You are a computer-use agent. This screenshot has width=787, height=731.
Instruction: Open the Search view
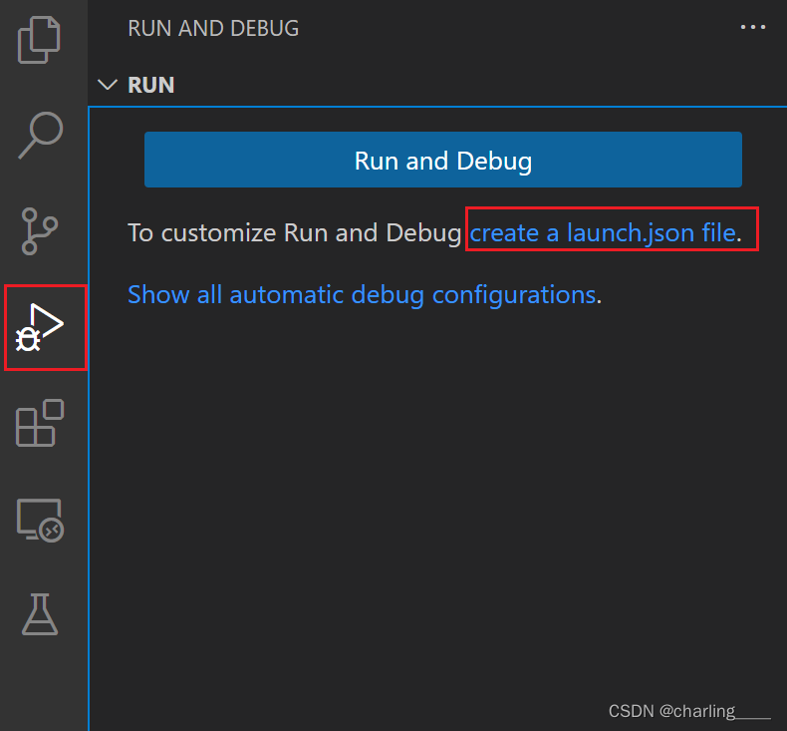click(40, 136)
